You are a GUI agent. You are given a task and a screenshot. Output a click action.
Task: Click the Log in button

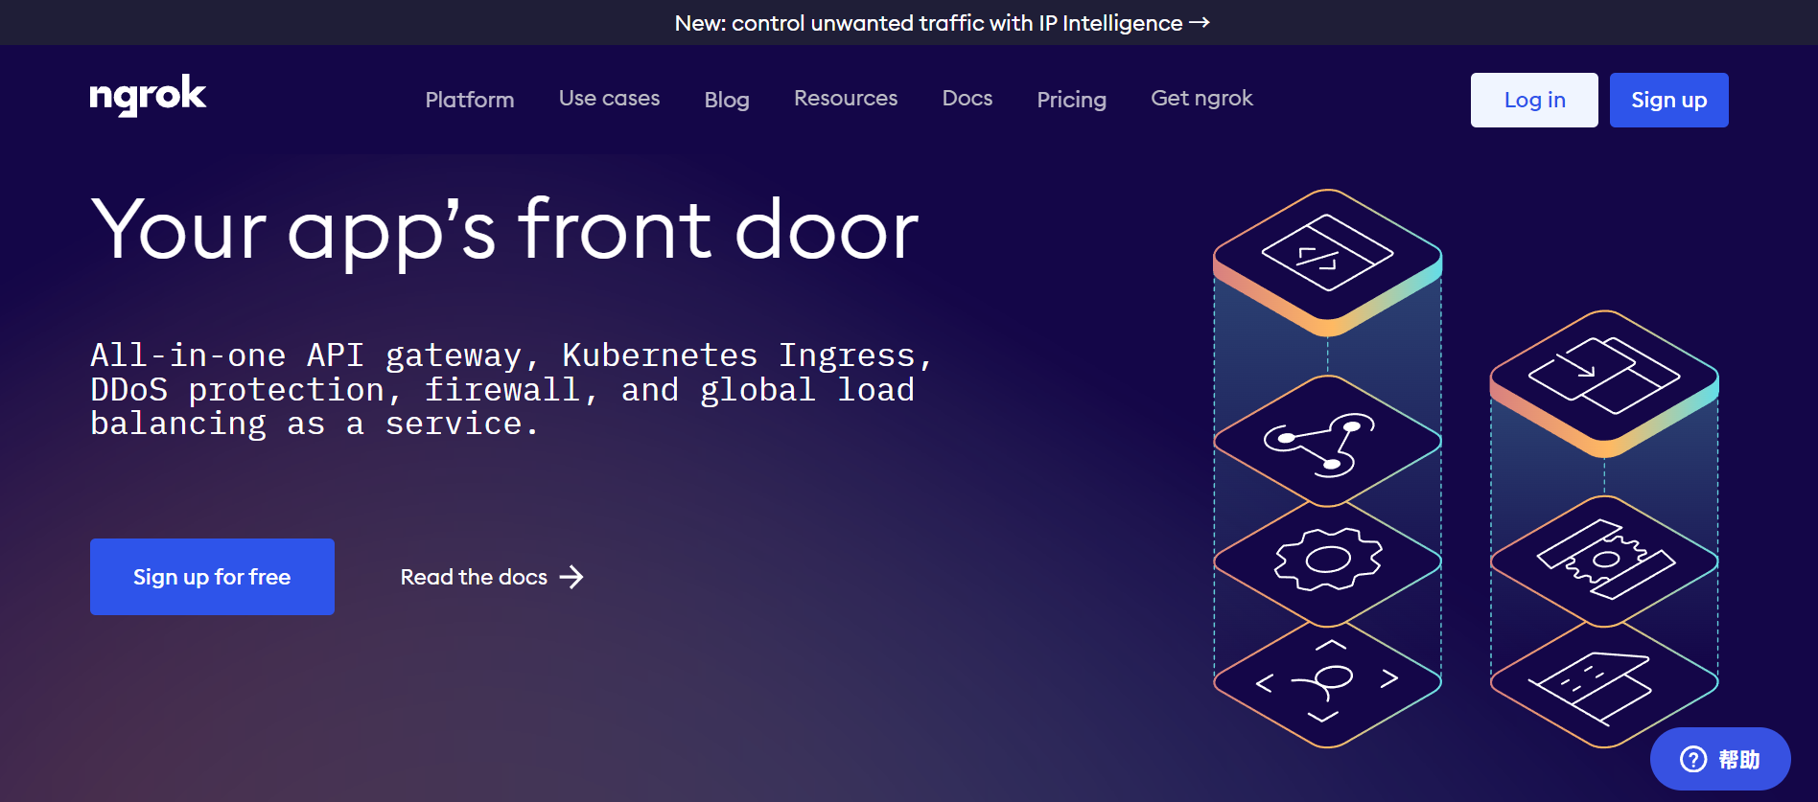(1534, 100)
